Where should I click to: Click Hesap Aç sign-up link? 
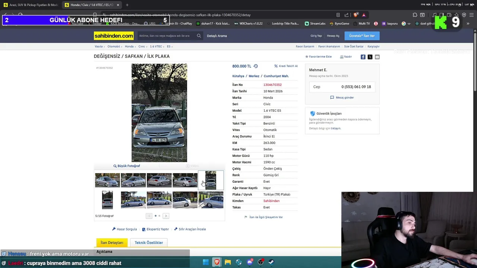point(333,36)
